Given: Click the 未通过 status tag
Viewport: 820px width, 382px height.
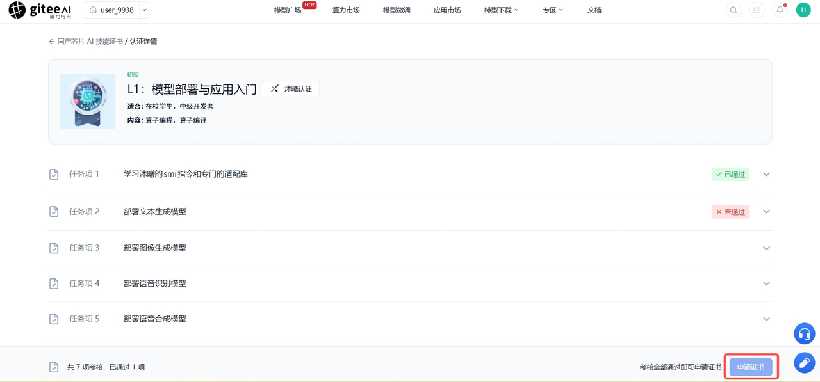Looking at the screenshot, I should (730, 211).
